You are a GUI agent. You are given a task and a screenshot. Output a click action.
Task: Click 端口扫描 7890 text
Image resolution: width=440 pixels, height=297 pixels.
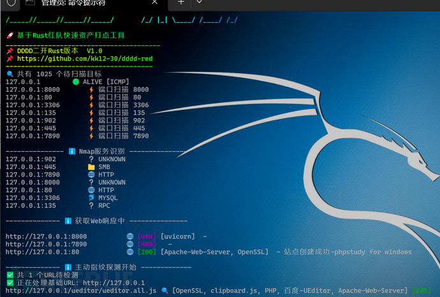point(124,136)
